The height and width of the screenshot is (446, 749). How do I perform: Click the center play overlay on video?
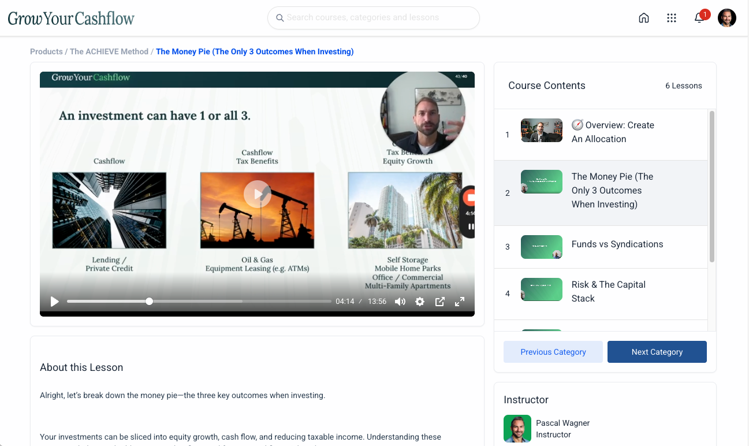(257, 194)
